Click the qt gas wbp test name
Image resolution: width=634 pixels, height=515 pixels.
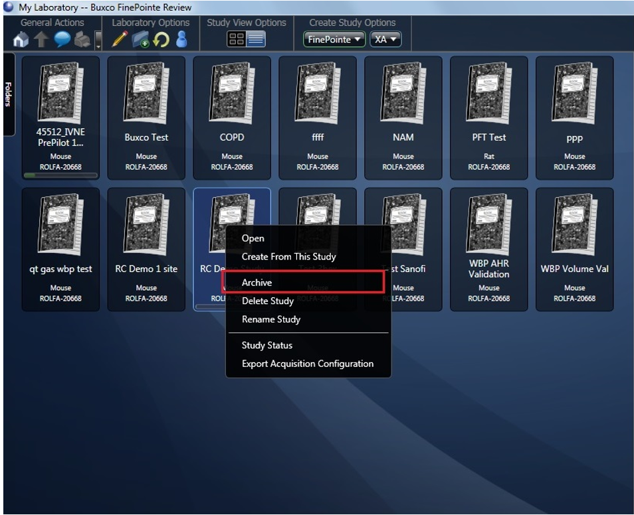click(x=60, y=269)
